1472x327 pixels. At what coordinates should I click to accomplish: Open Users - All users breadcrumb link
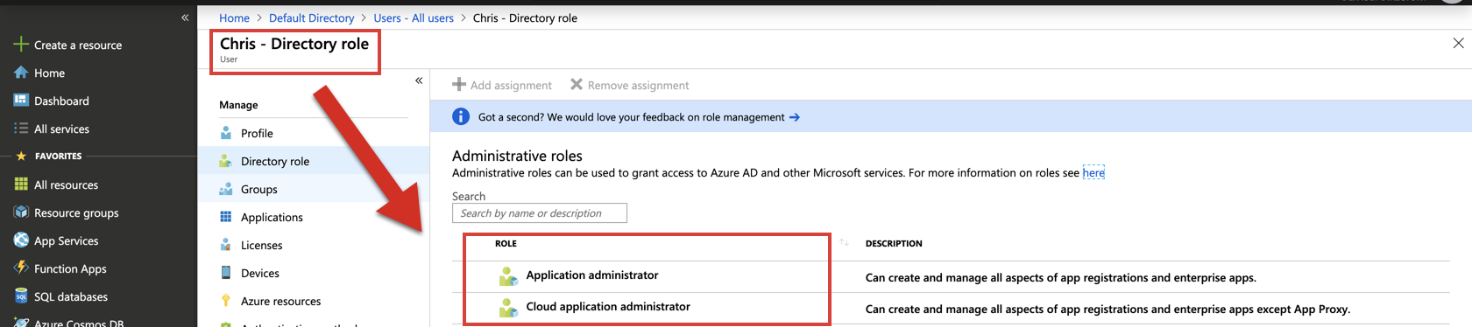pos(414,17)
